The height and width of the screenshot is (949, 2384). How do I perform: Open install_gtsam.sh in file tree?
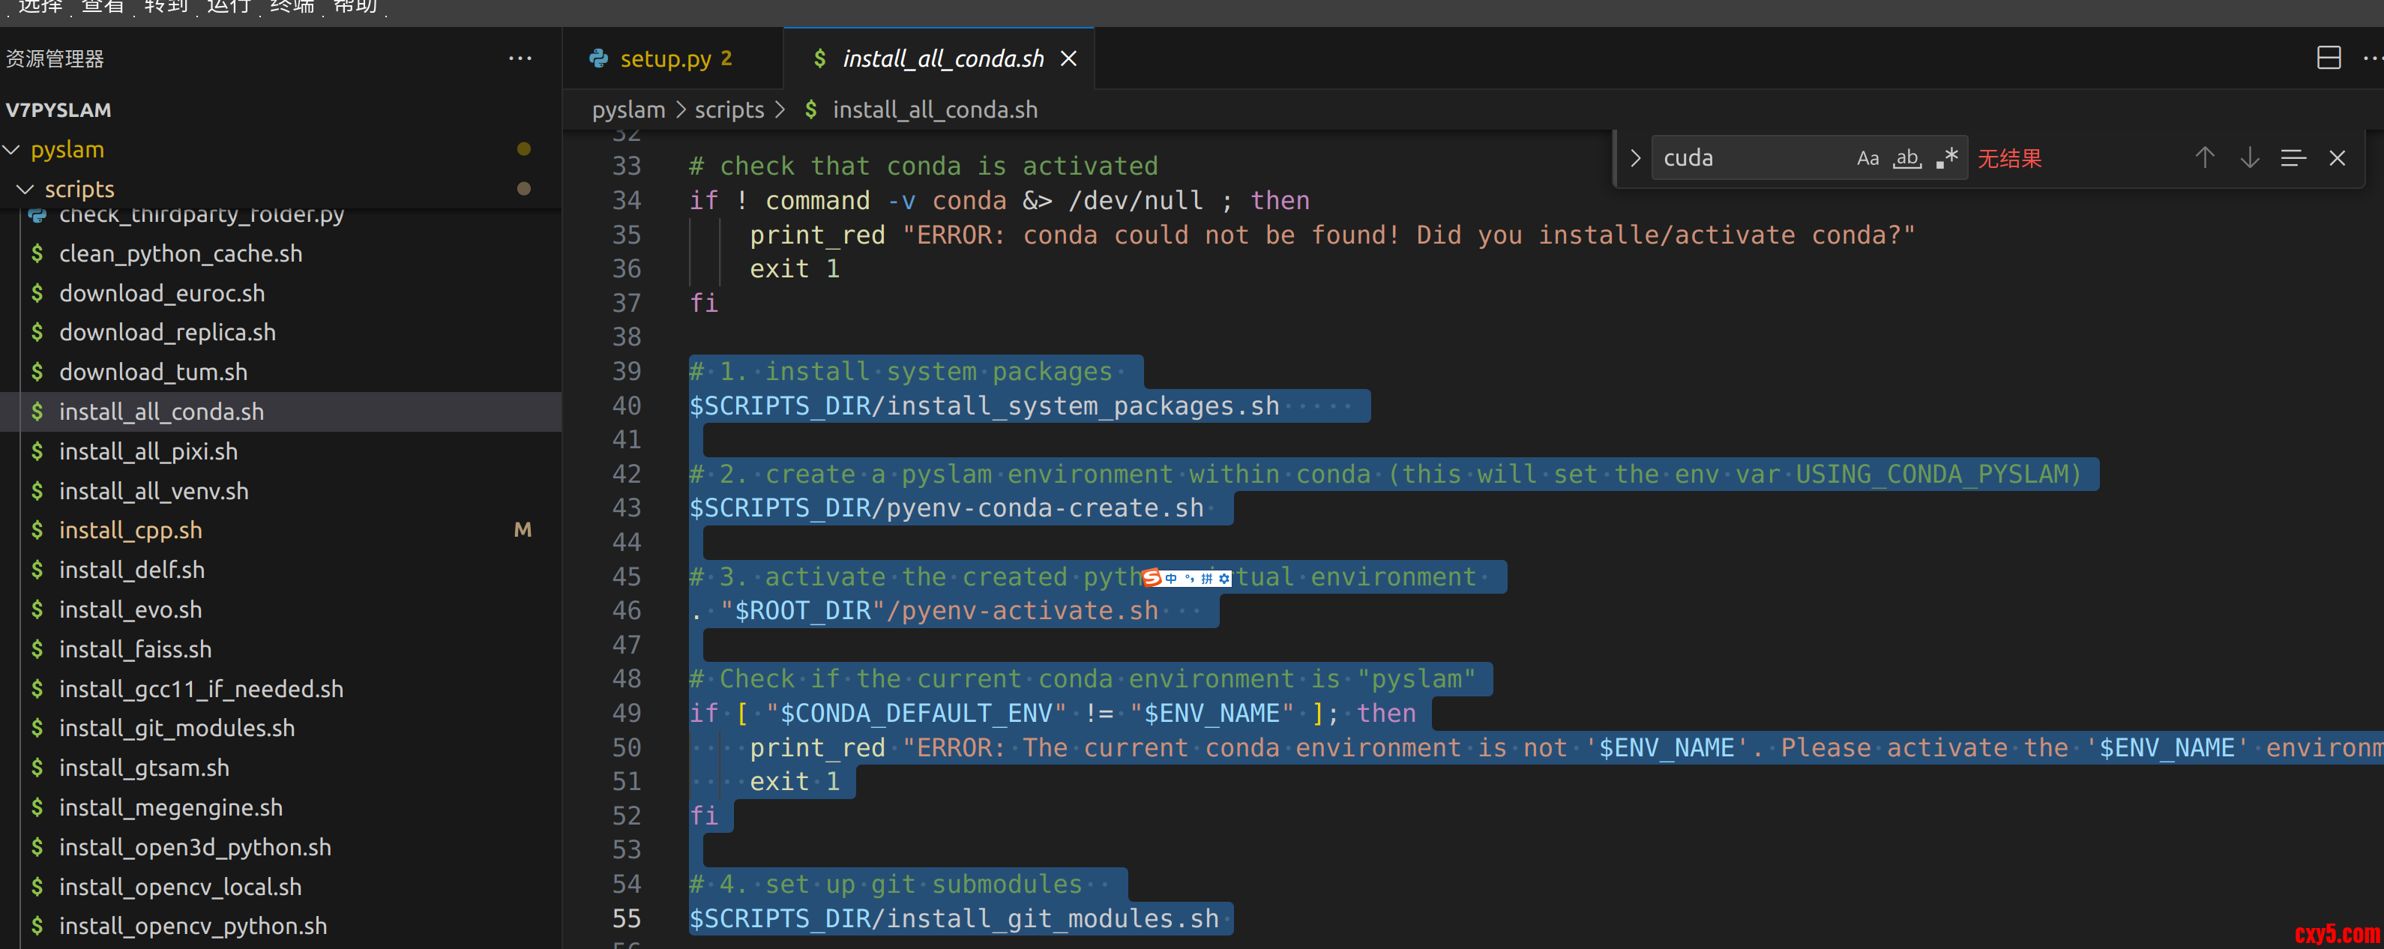pos(143,768)
